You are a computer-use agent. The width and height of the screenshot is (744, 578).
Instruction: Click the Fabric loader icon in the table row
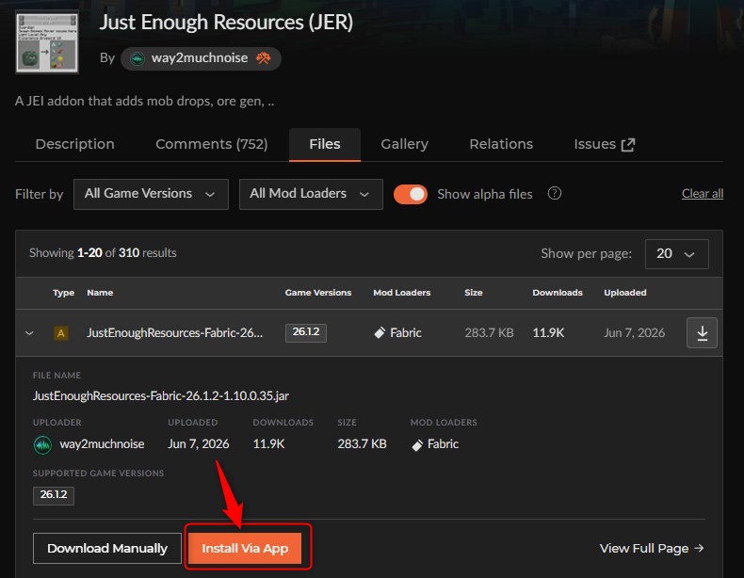tap(380, 332)
